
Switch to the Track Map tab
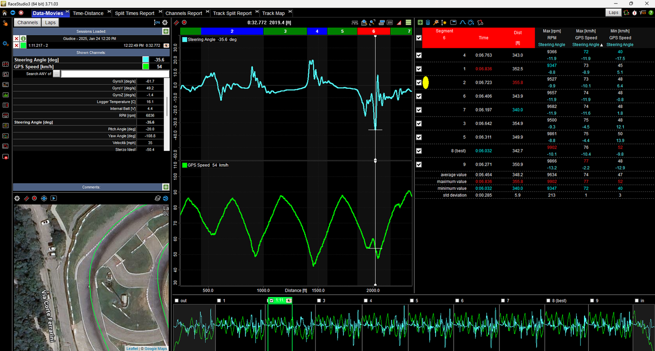[273, 13]
